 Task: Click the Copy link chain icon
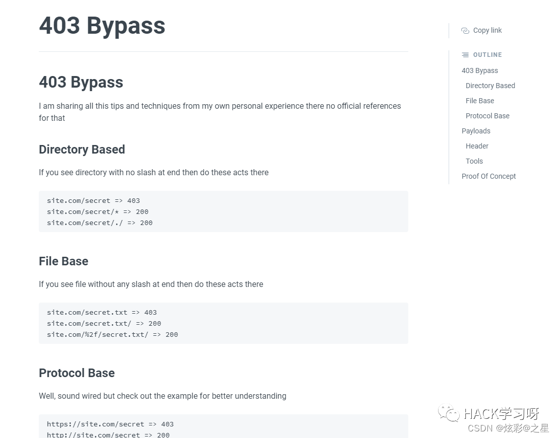point(465,31)
